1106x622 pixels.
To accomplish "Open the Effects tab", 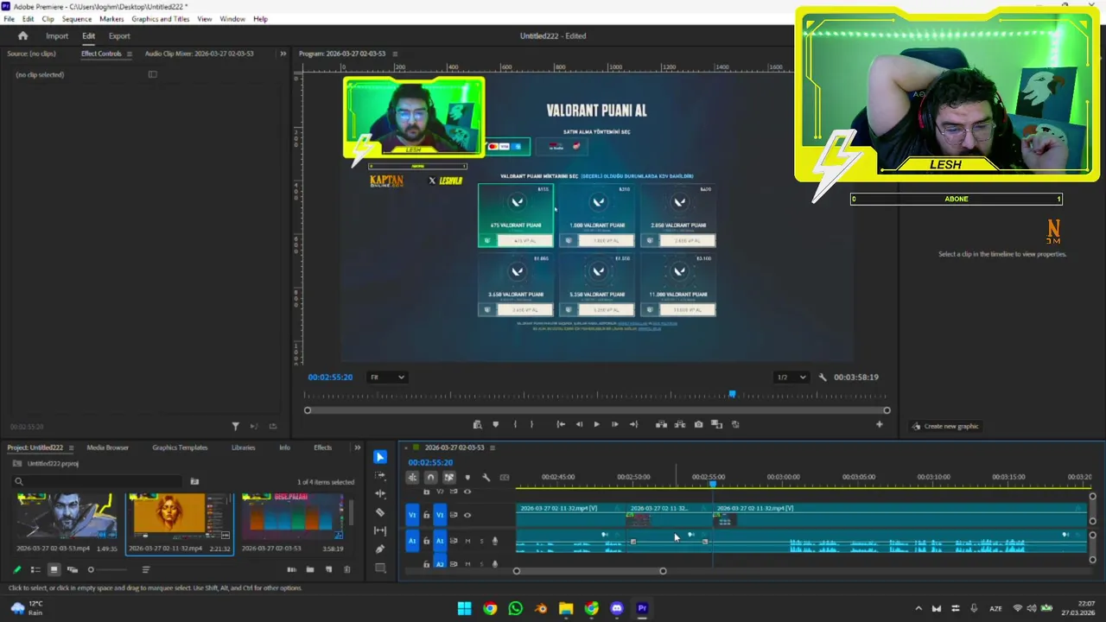I will 322,447.
